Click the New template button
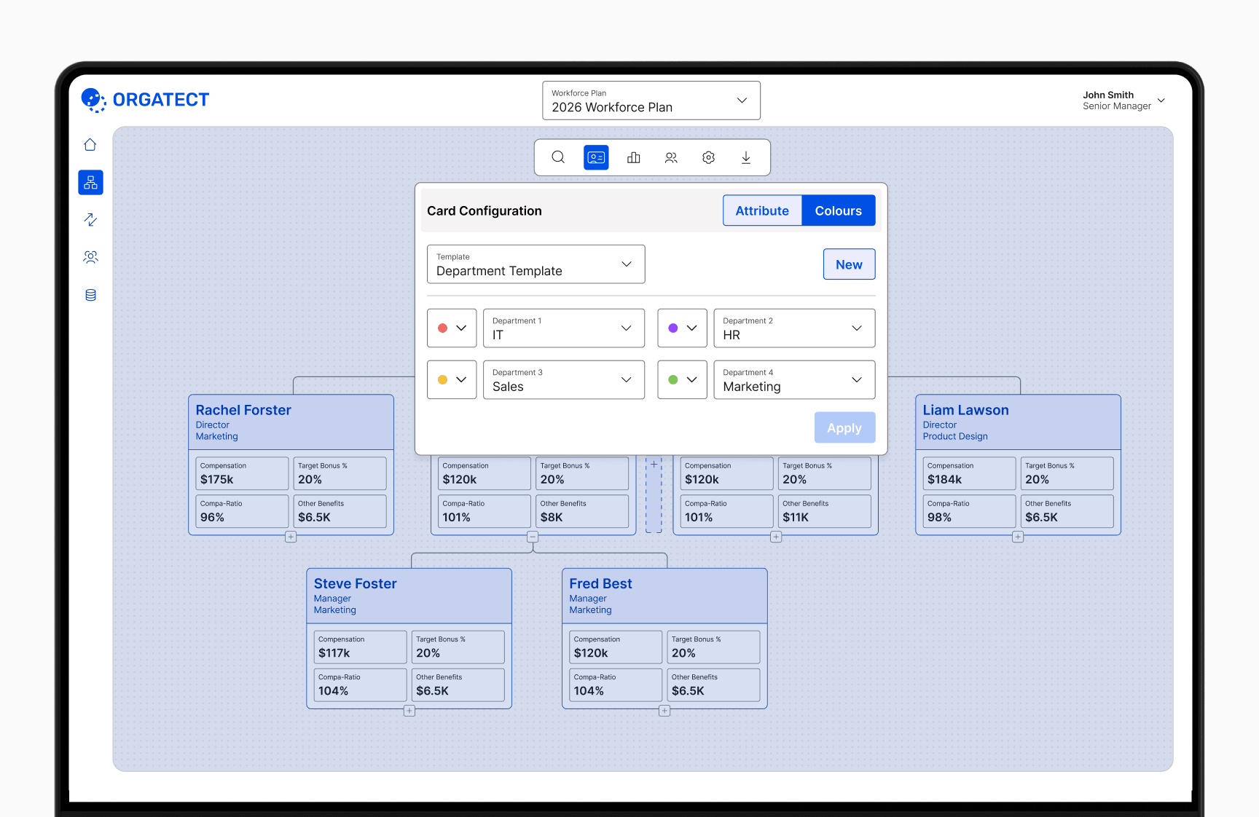Screen dimensions: 1259x817 850,264
